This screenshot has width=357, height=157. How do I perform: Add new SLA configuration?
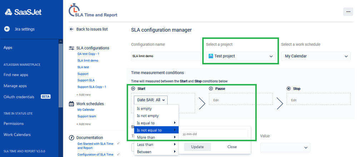point(84,95)
